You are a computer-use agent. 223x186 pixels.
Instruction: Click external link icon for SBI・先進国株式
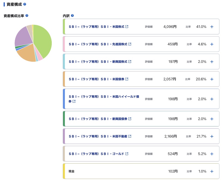click(130, 44)
